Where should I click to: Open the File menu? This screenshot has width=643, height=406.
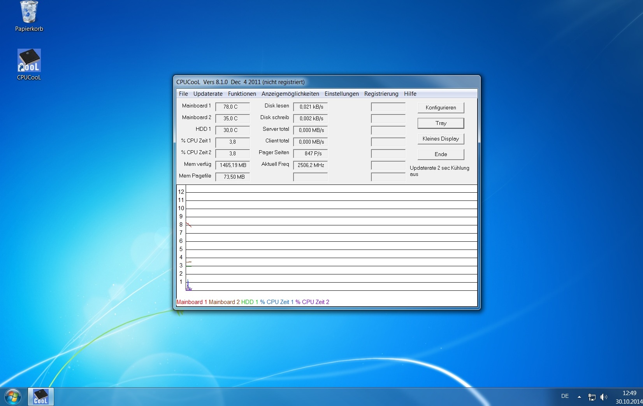pyautogui.click(x=183, y=94)
